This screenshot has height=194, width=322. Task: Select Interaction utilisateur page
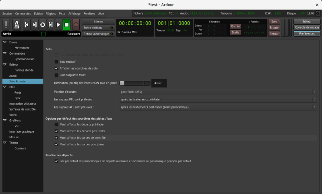(x=23, y=104)
